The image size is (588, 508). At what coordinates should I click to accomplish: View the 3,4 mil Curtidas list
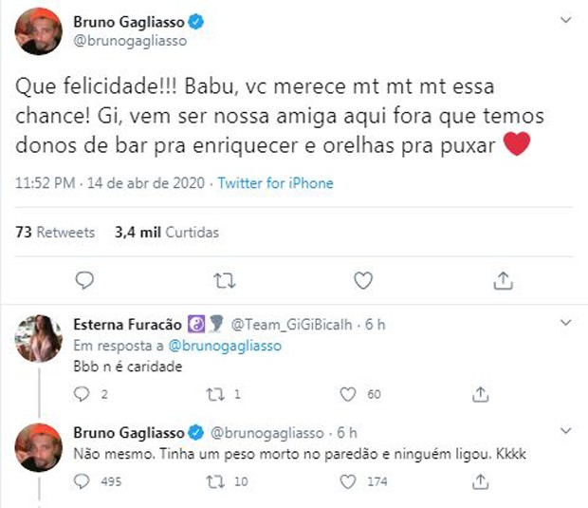167,231
